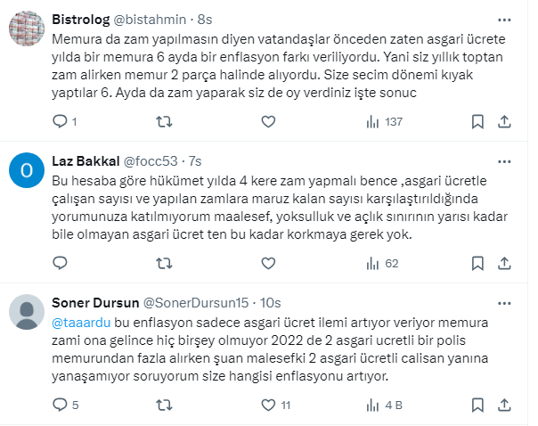The width and height of the screenshot is (538, 426).
Task: Like the Bistrolog tweet
Action: tap(267, 121)
